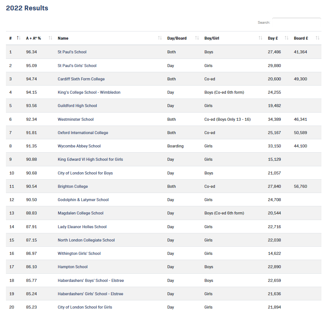Screen dimensions: 327x313
Task: Sort by Name column arrows
Action: 160,38
